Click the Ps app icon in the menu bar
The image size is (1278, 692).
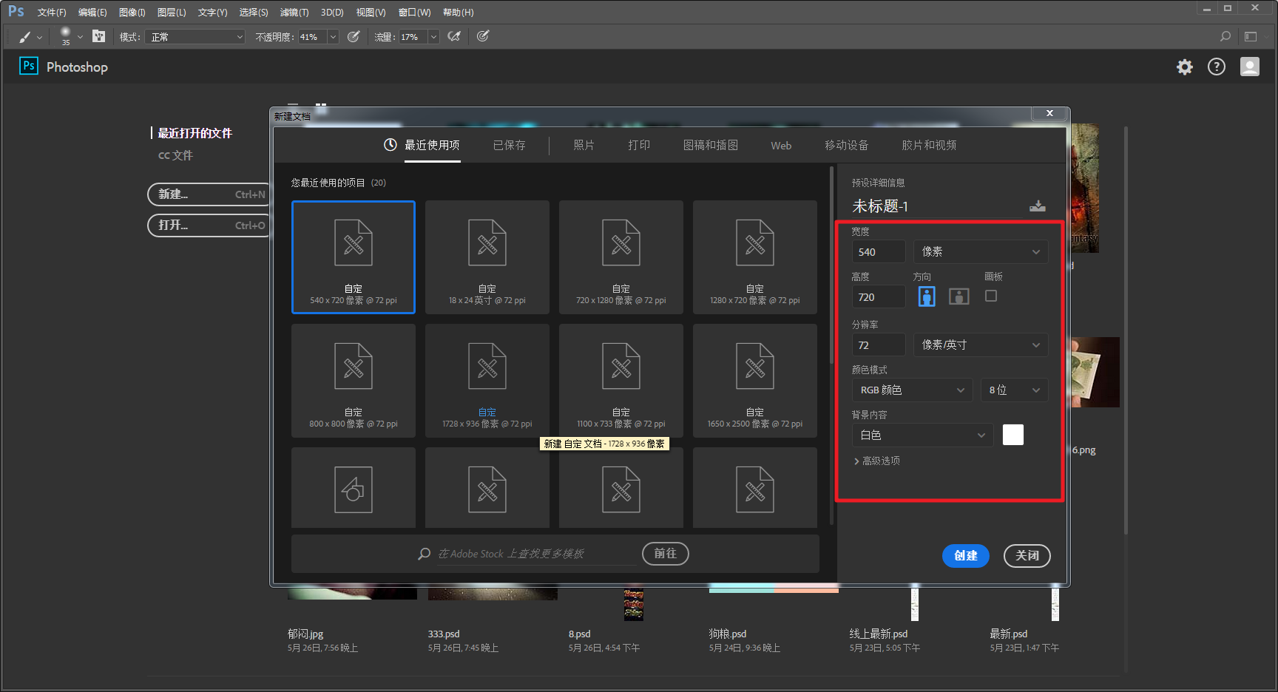coord(16,12)
